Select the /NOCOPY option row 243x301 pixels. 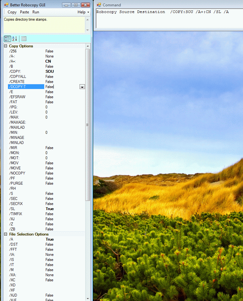[47, 173]
